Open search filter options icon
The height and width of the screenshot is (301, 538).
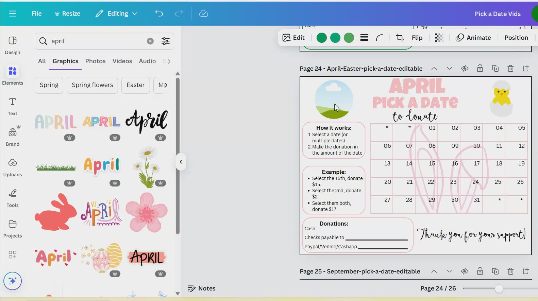[x=166, y=41]
